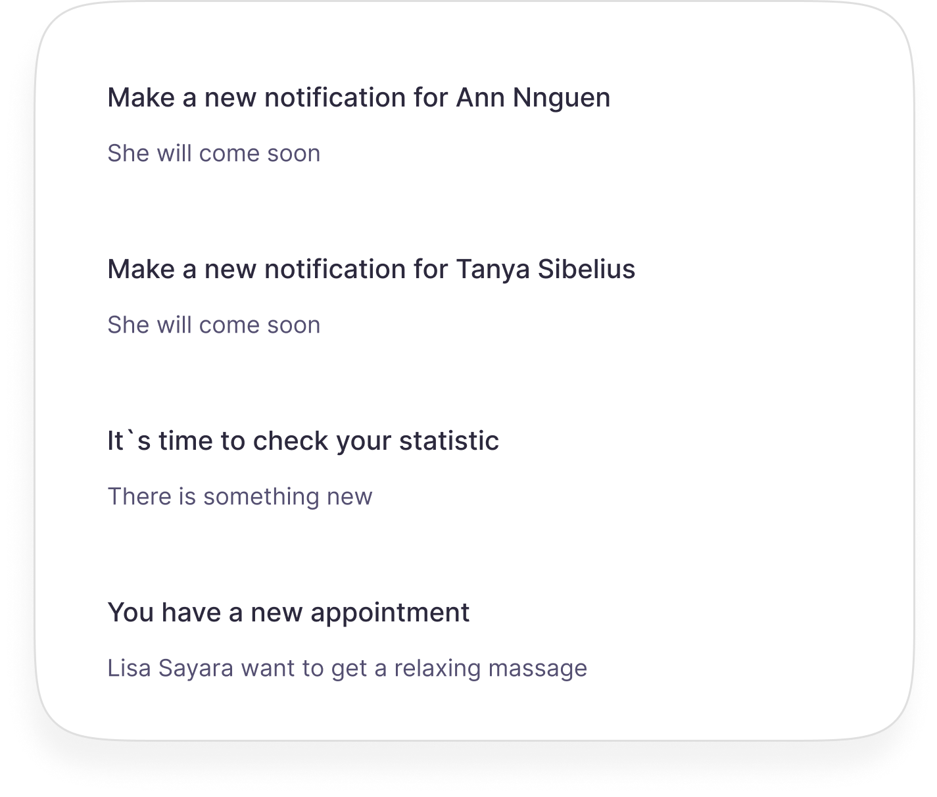Open the Ann Nnguen notification title

pyautogui.click(x=359, y=98)
